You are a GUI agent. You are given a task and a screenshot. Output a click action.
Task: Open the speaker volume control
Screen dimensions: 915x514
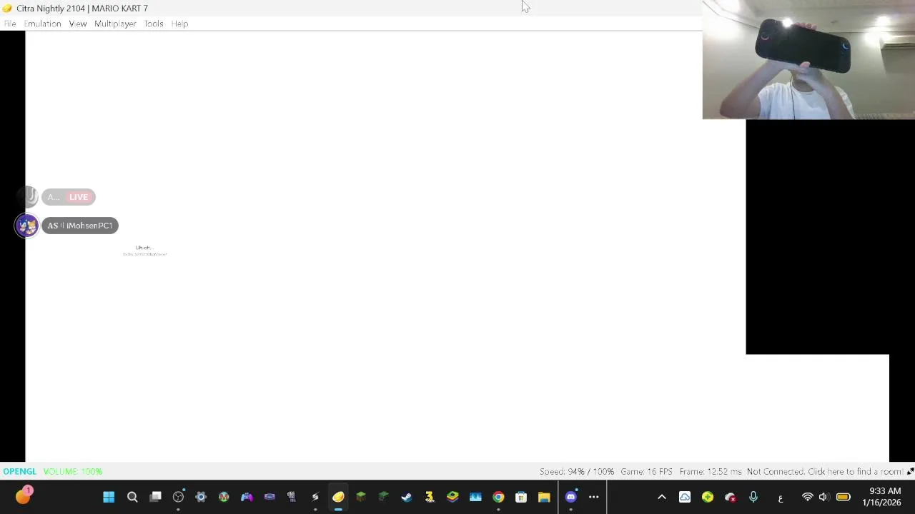823,497
